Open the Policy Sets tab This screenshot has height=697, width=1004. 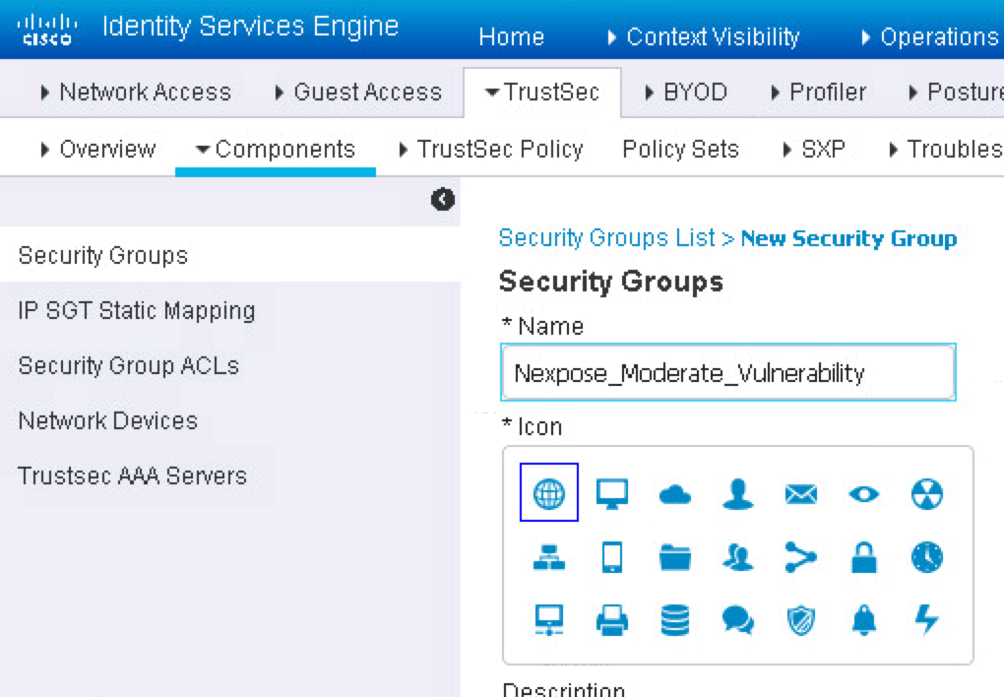click(x=680, y=150)
